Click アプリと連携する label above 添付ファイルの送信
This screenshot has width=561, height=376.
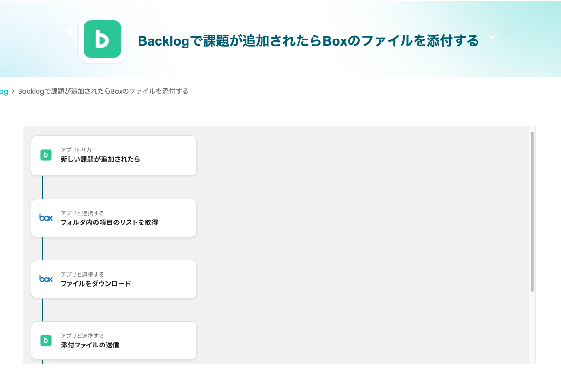pyautogui.click(x=82, y=336)
